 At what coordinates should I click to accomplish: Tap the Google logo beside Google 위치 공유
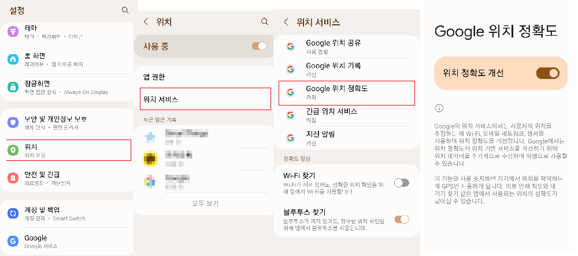coord(291,47)
